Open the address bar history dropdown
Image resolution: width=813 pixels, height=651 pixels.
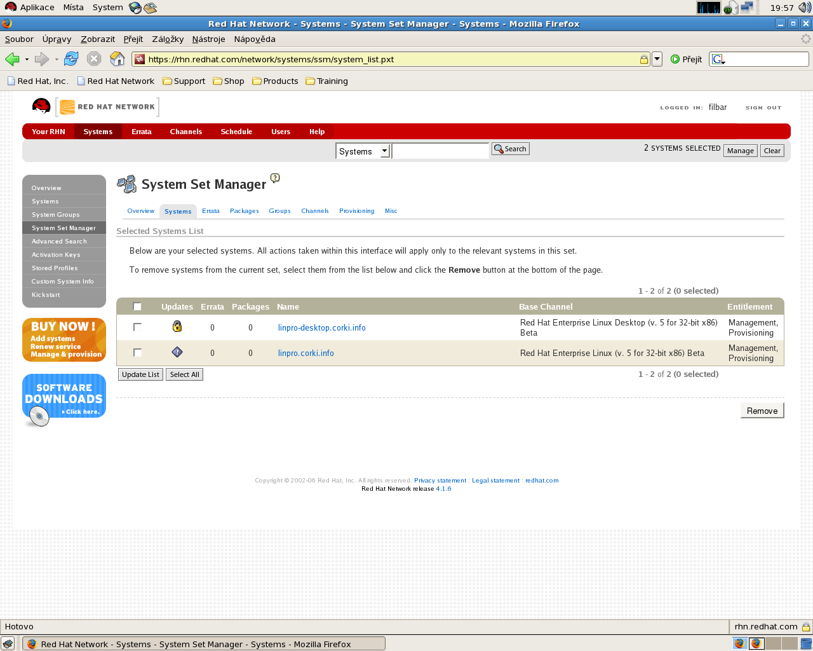click(x=657, y=59)
